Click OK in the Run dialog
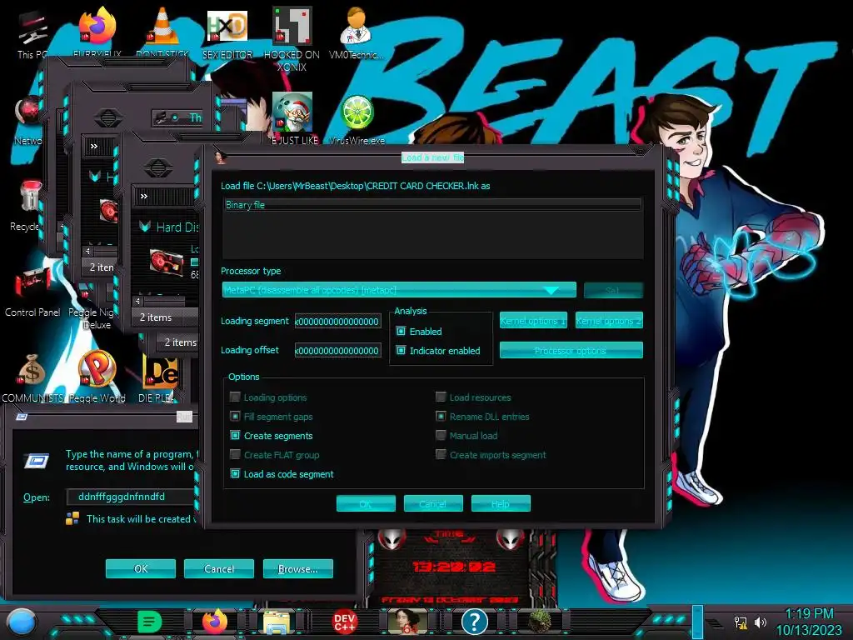Image resolution: width=853 pixels, height=640 pixels. (140, 568)
